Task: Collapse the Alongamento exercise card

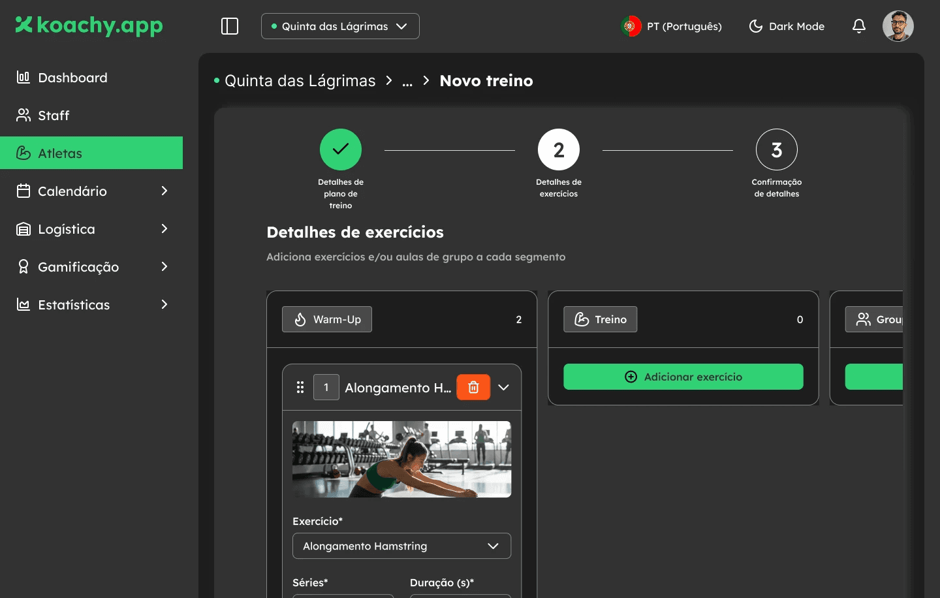Action: tap(503, 387)
